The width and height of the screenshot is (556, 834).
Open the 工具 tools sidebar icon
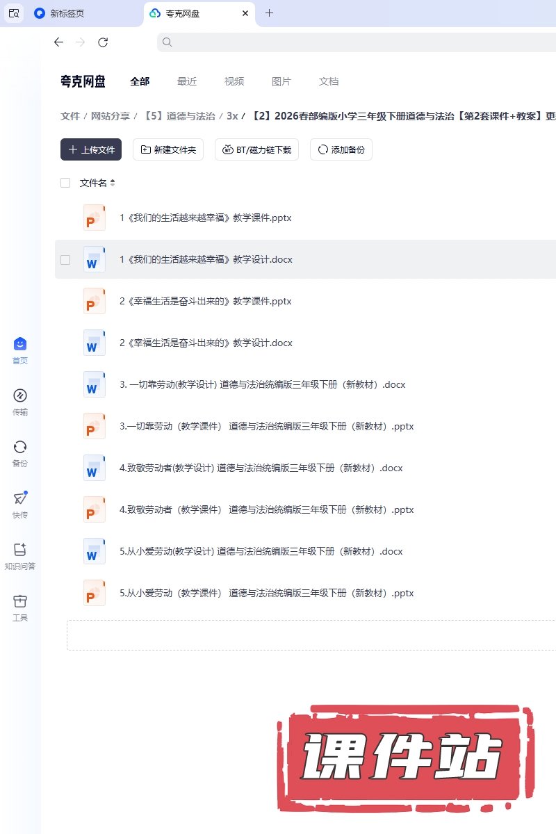pyautogui.click(x=20, y=602)
